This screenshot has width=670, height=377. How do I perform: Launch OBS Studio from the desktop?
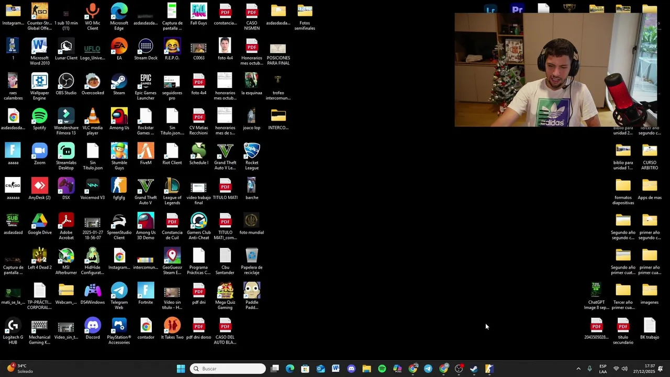pos(66,84)
